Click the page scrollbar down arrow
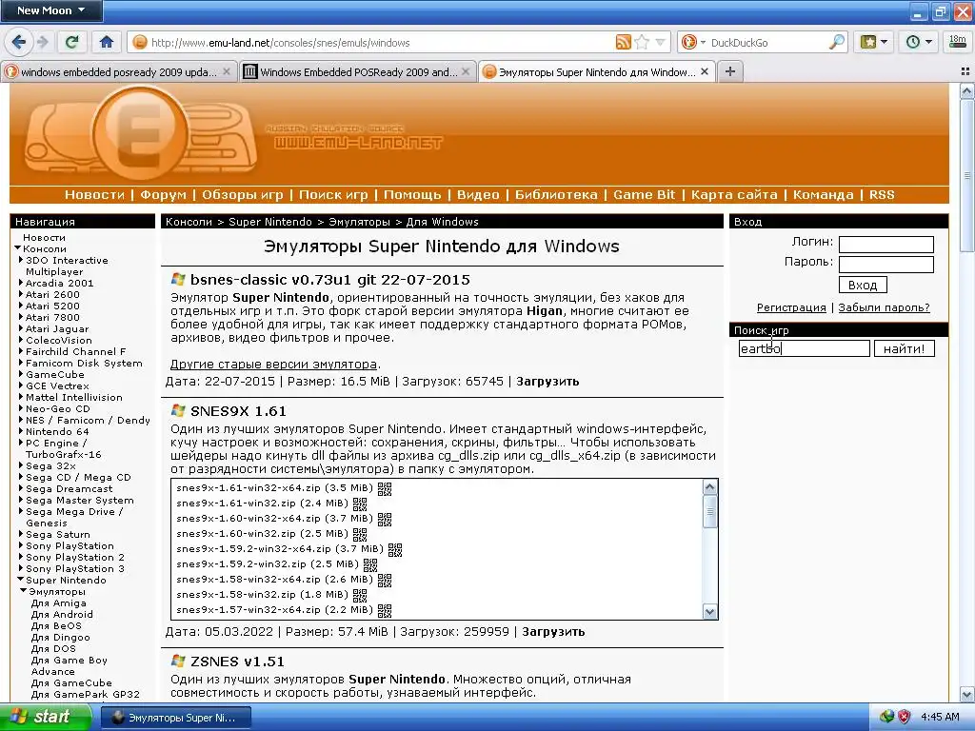 point(966,694)
